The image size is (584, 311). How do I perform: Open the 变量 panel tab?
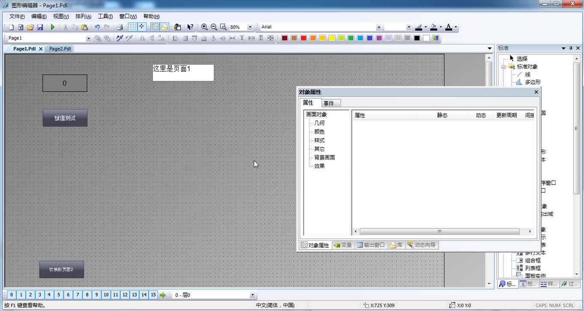click(x=343, y=245)
